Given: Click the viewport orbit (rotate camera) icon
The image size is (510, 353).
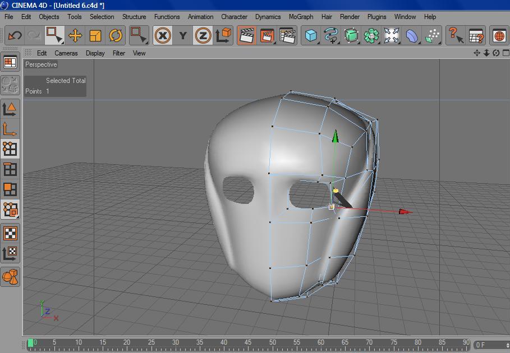Looking at the screenshot, I should point(496,53).
